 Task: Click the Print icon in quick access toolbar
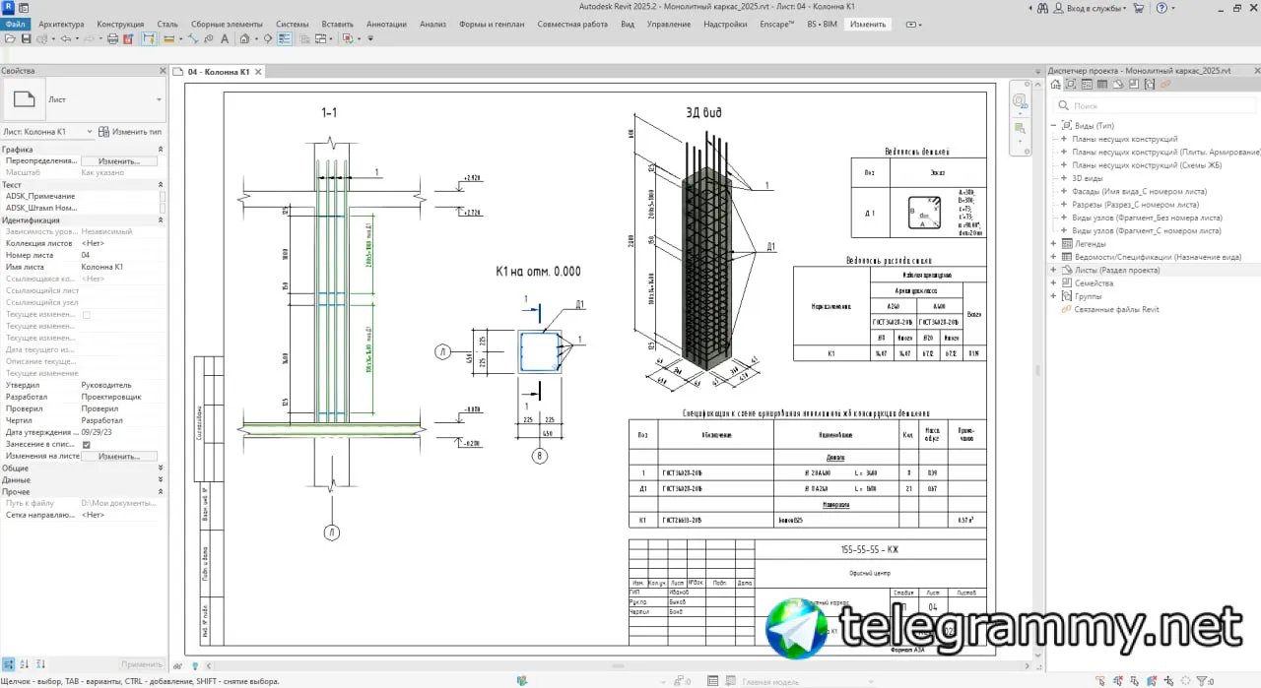[x=113, y=38]
